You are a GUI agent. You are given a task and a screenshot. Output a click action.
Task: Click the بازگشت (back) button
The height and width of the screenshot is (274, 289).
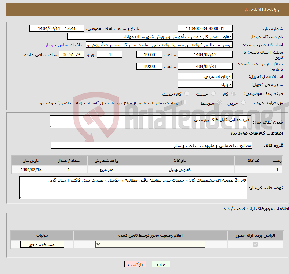135,264
